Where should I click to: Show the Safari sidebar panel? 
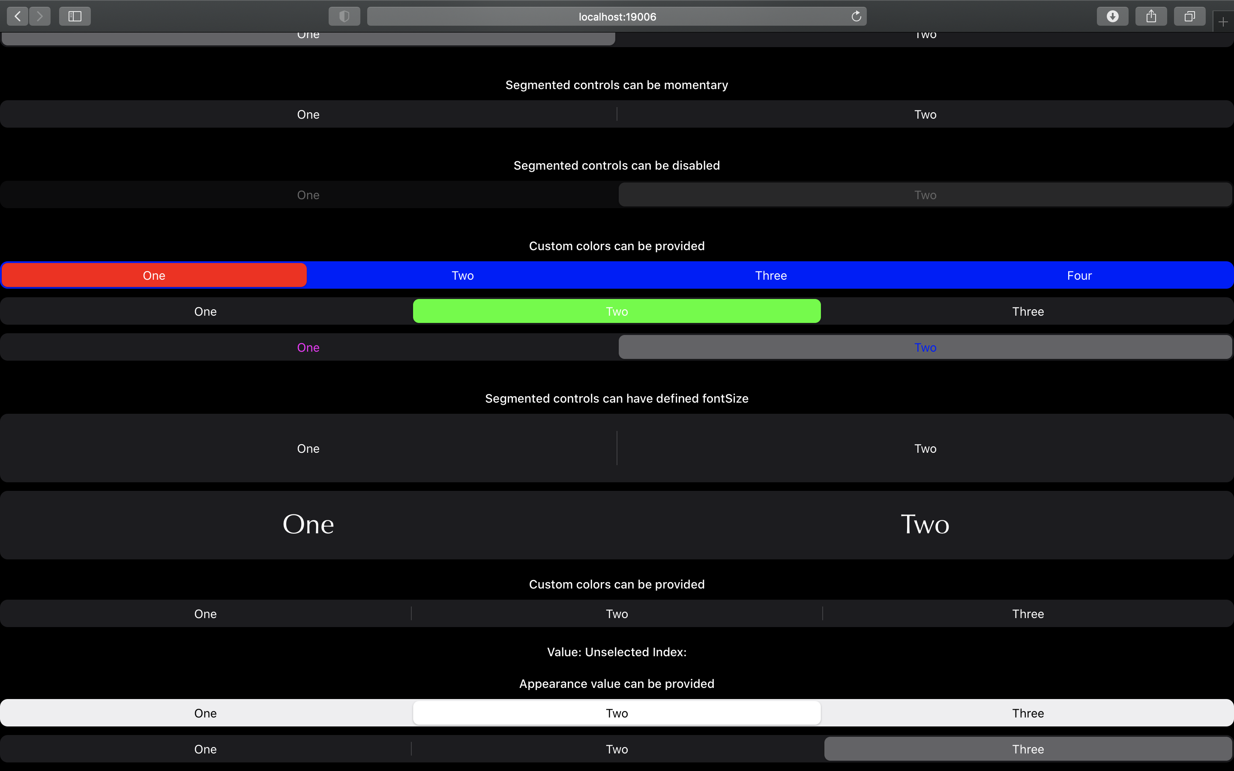point(75,16)
